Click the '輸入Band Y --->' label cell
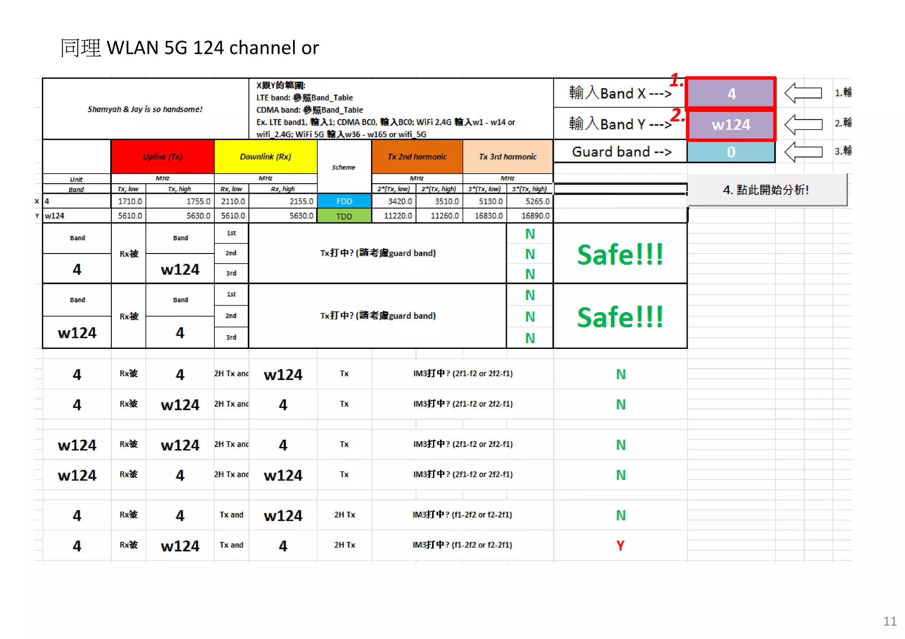The image size is (905, 639). coord(620,124)
